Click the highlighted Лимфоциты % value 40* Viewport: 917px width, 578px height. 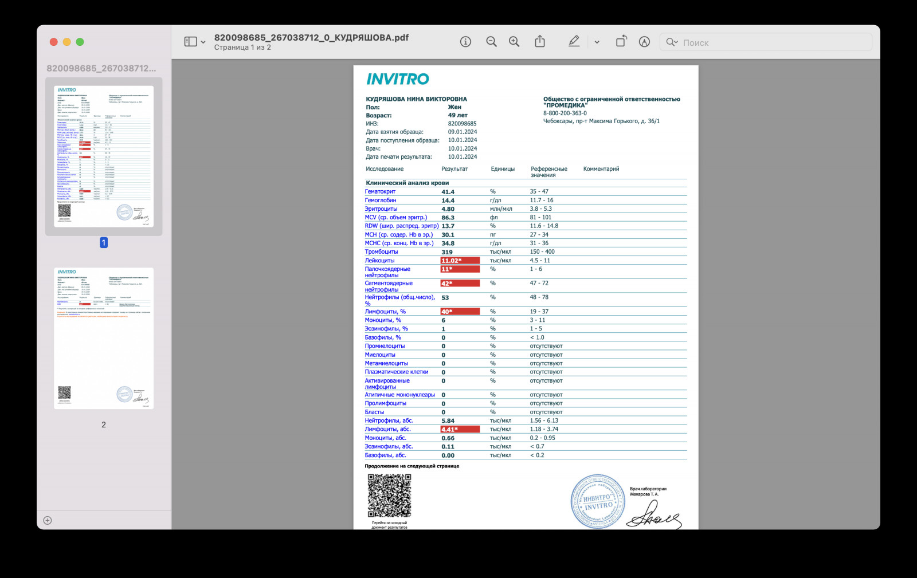[460, 312]
